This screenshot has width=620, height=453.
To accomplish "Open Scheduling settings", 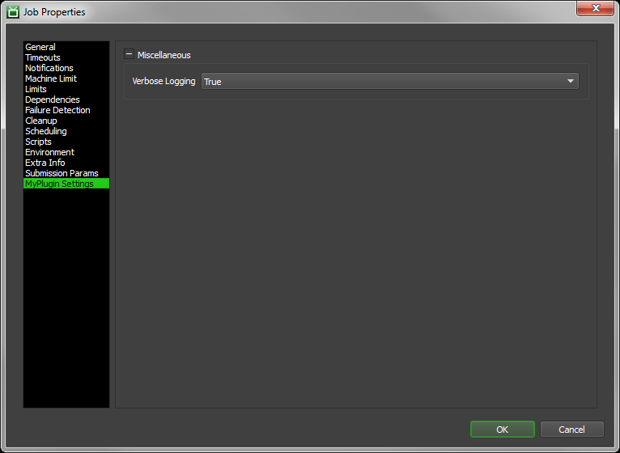I will 66,131.
